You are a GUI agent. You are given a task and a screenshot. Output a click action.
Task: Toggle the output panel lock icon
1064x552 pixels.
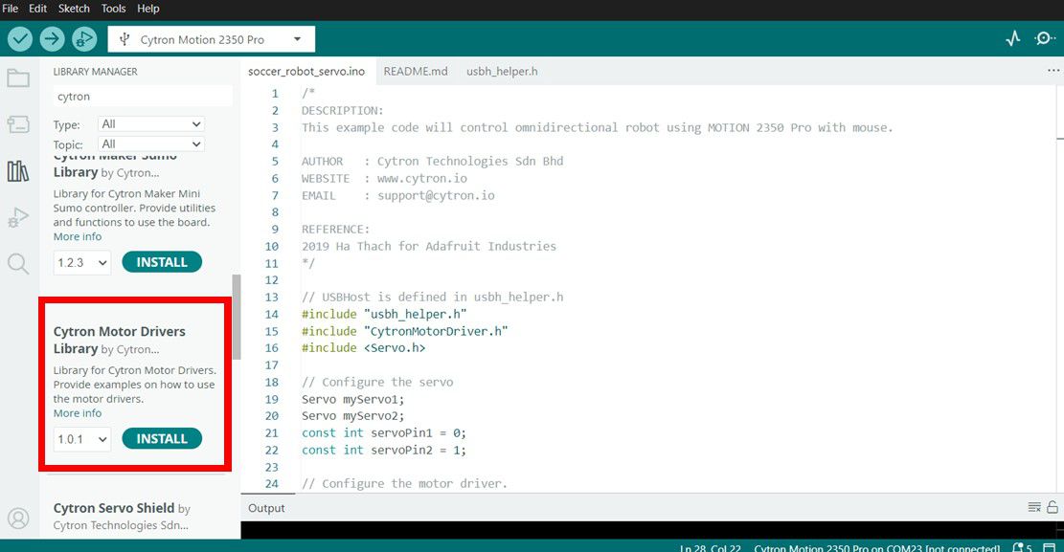[x=1053, y=507]
